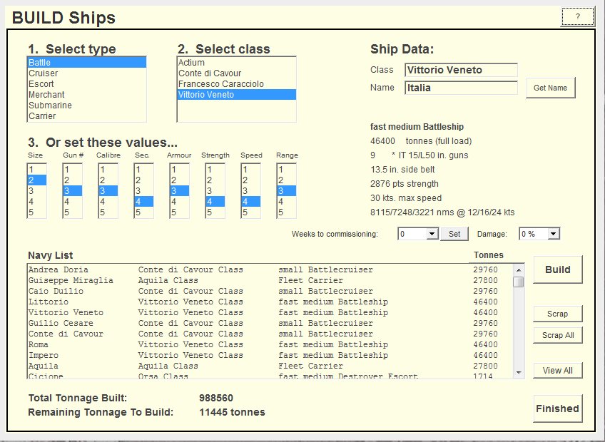This screenshot has width=605, height=442.
Task: Pick Conte di Cavour class
Action: click(210, 73)
